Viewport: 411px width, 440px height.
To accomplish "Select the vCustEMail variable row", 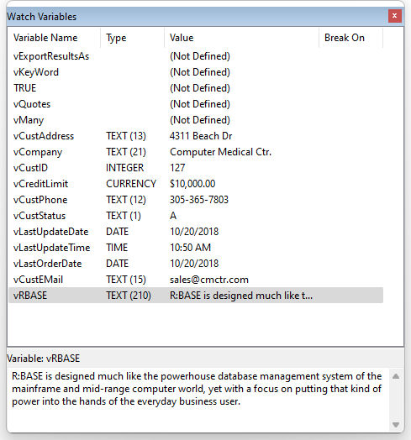I will click(x=196, y=280).
